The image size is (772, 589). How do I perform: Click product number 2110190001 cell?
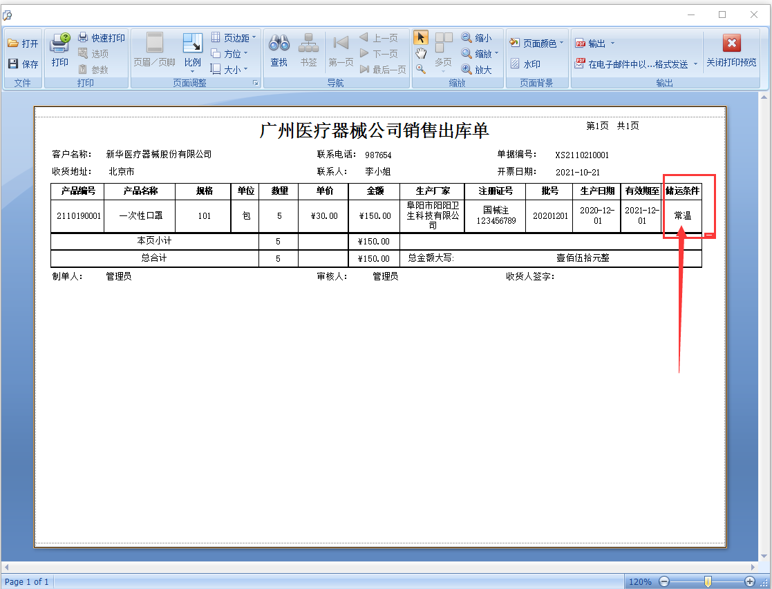(78, 216)
